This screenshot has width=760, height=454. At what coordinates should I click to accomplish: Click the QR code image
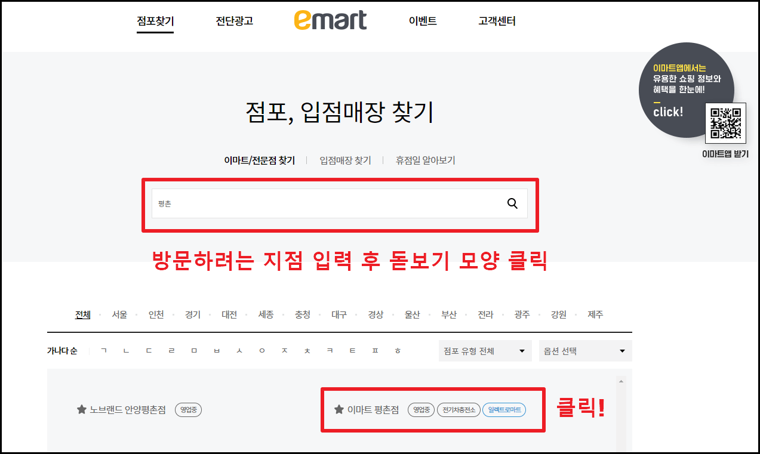coord(725,123)
